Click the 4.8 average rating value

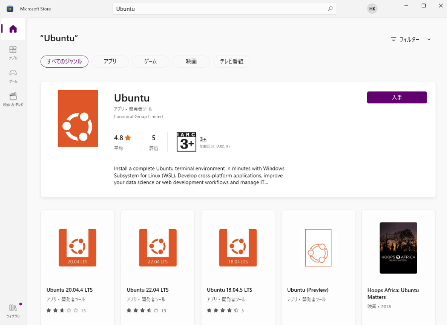point(119,138)
